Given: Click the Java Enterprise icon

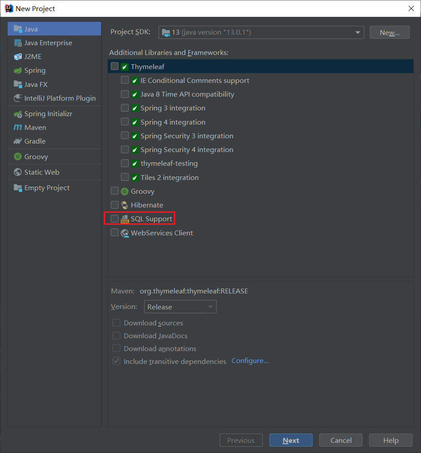Looking at the screenshot, I should coord(18,43).
